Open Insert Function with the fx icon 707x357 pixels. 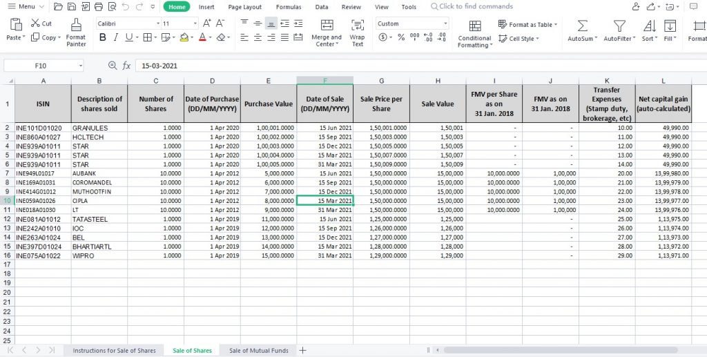[x=127, y=66]
